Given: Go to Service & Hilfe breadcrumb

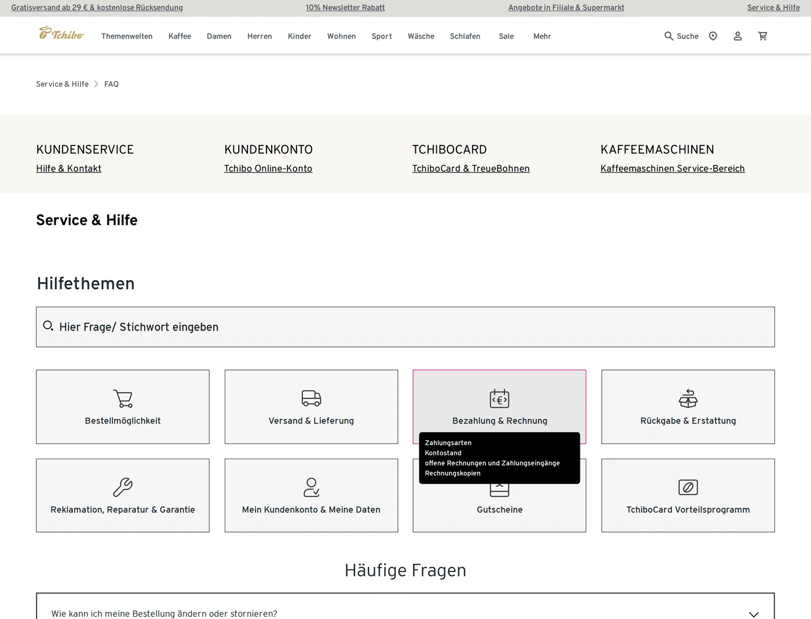Looking at the screenshot, I should (63, 84).
